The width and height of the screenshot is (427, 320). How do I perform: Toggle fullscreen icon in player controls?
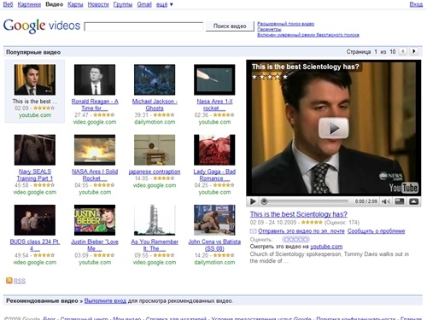(x=400, y=201)
